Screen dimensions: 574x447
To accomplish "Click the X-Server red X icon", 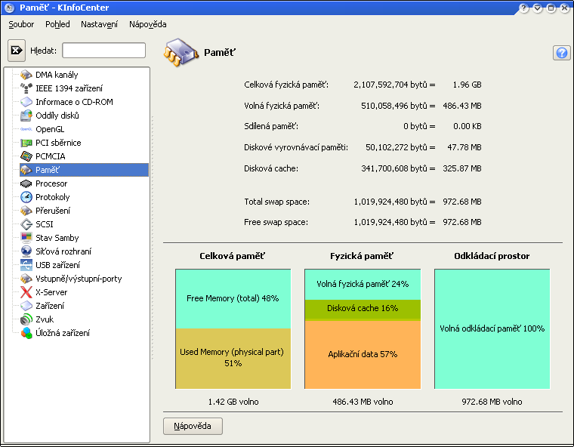I will coord(26,292).
